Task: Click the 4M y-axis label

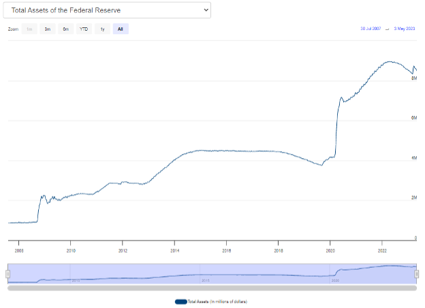Action: click(414, 158)
